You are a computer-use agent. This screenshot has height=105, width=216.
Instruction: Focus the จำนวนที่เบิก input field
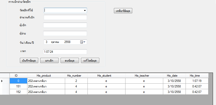click(65, 17)
